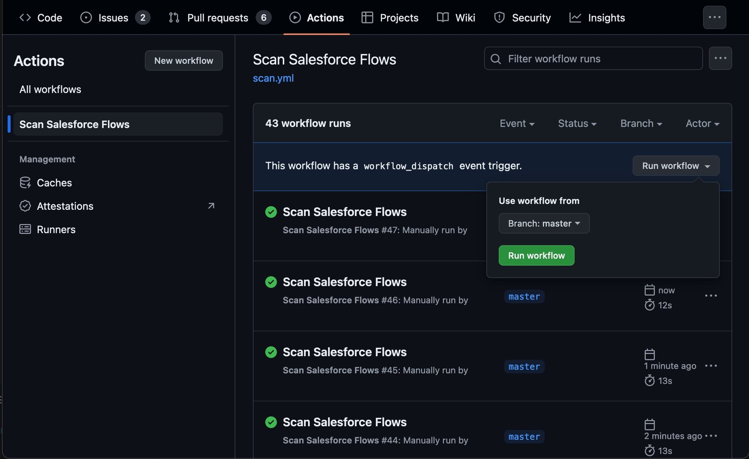Click the Pull requests branch icon
The image size is (749, 459).
[x=174, y=18]
